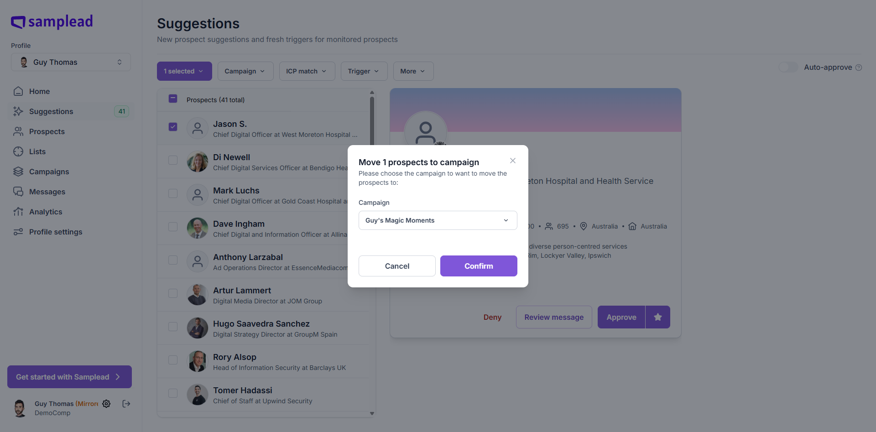Screen dimensions: 876x432
Task: Expand the Guy Thomas profile selector
Action: (x=71, y=62)
